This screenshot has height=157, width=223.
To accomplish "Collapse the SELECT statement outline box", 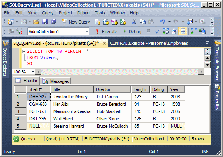I will coord(24,51).
